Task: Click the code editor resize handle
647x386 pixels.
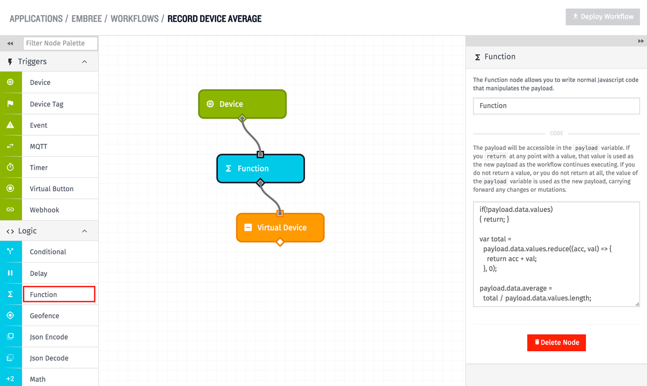Action: 637,304
